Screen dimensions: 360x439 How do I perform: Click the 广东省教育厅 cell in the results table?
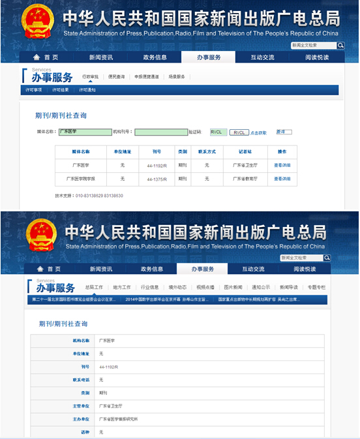245,179
